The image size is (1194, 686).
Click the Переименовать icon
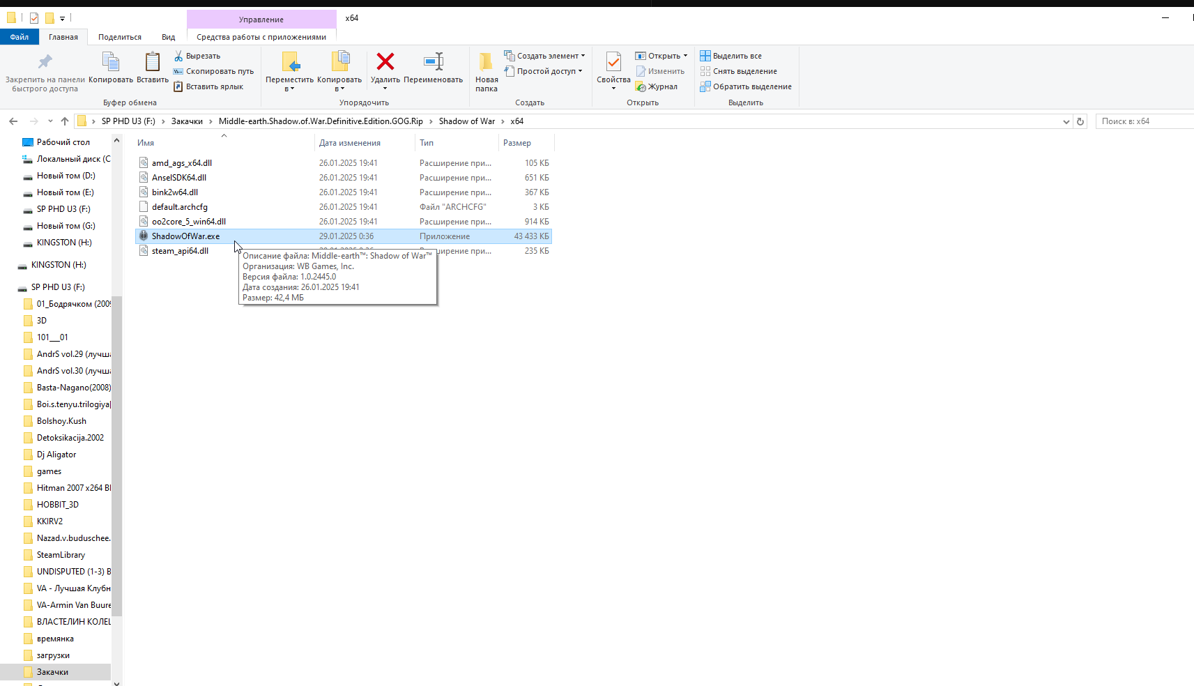[434, 62]
